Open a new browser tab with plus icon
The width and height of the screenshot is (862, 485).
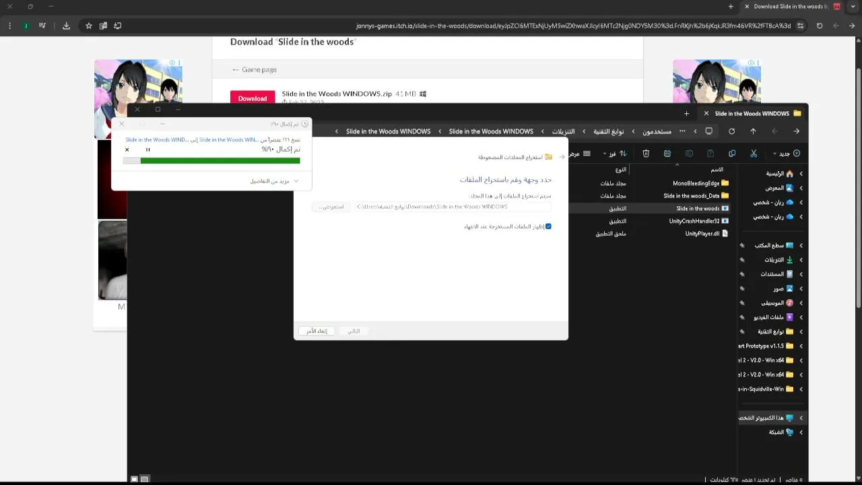(x=731, y=7)
